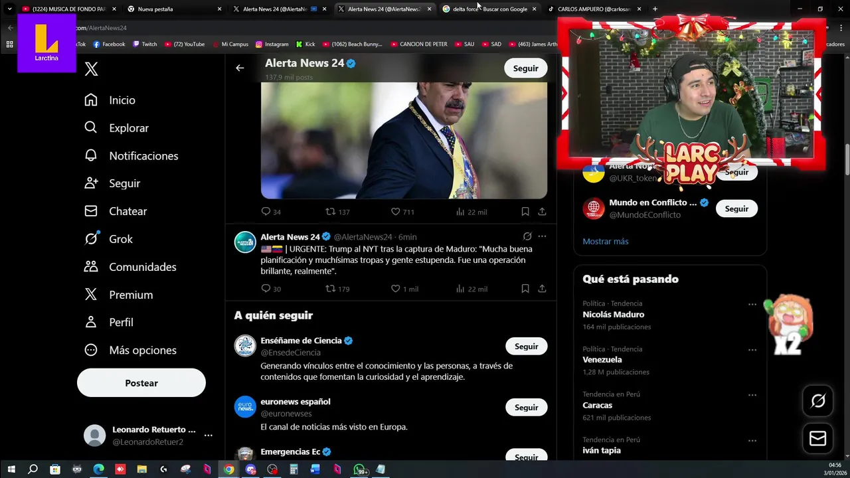Image resolution: width=850 pixels, height=478 pixels.
Task: Open Alerta News 24 avatar on Trump tweet
Action: click(245, 242)
